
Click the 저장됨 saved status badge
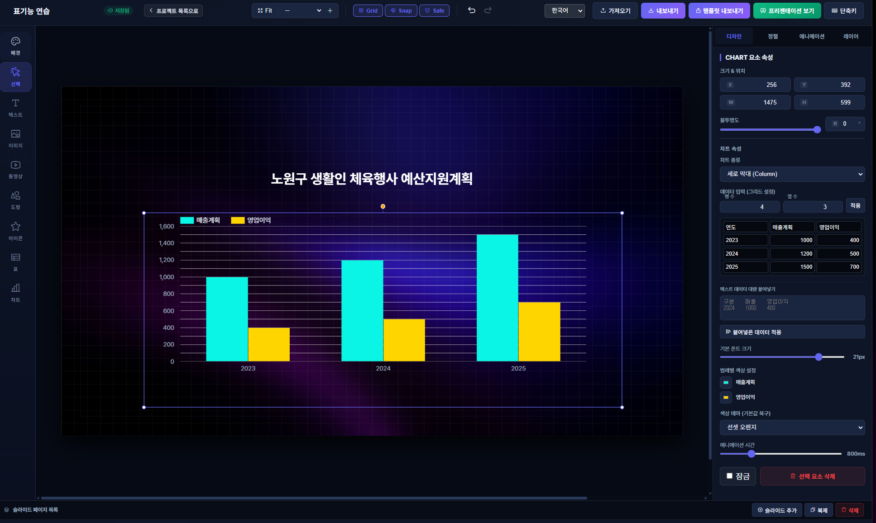point(118,10)
